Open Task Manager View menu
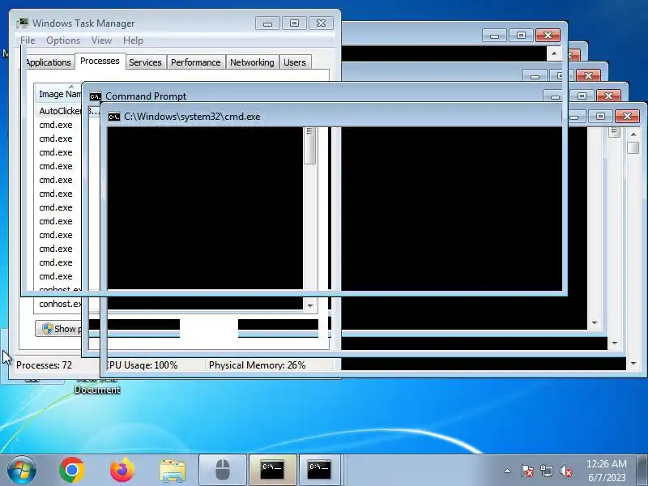 click(x=102, y=40)
